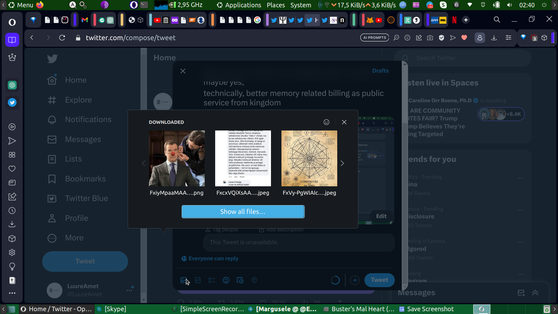Open the Player icon in the Opera sidebar
This screenshot has height=314, width=558.
coord(12,127)
